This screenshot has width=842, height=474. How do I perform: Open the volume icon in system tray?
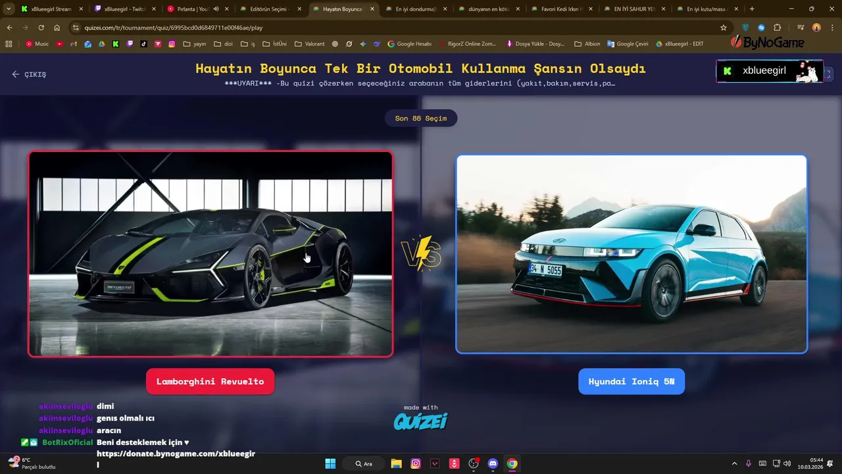[x=788, y=463]
